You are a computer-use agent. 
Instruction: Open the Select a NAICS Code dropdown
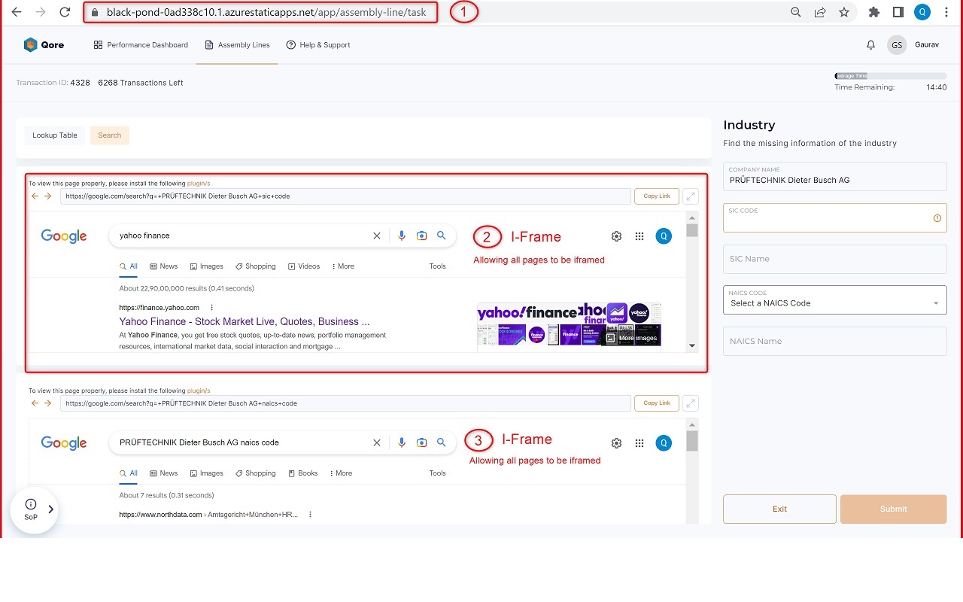pos(835,299)
